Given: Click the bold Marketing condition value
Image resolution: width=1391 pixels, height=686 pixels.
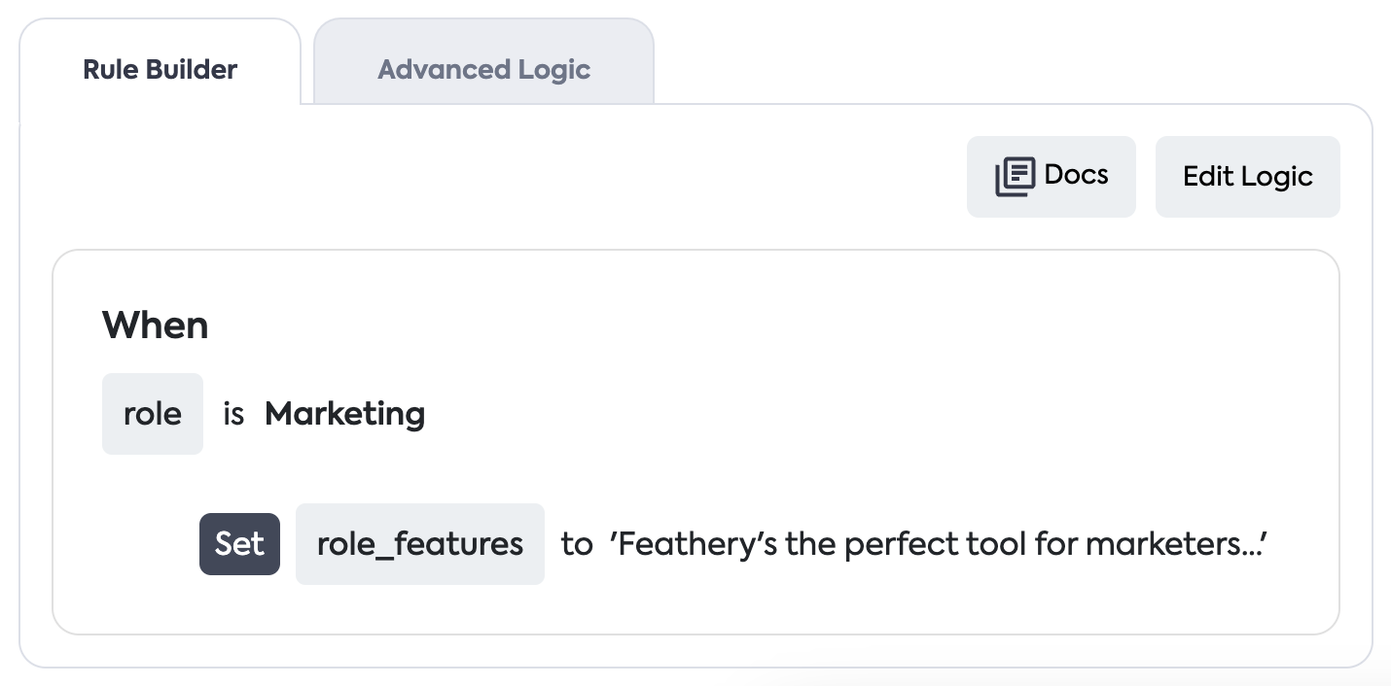Looking at the screenshot, I should tap(344, 414).
